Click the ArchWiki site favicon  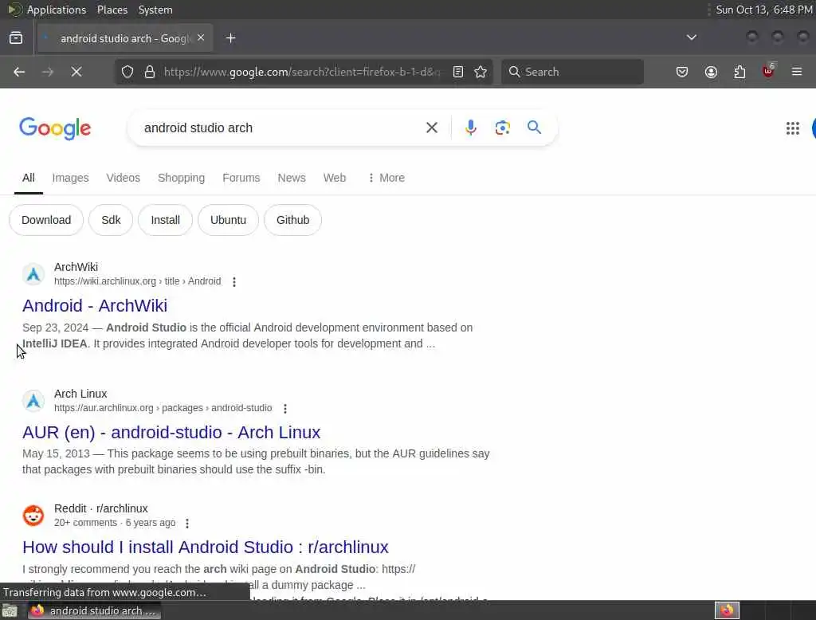(x=33, y=274)
